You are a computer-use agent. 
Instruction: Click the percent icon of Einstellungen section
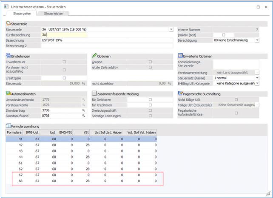[x=8, y=56]
